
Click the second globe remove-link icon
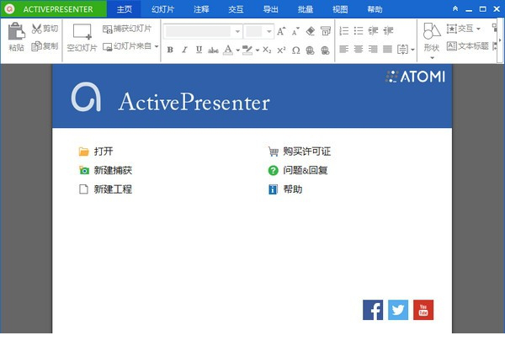coord(325,50)
